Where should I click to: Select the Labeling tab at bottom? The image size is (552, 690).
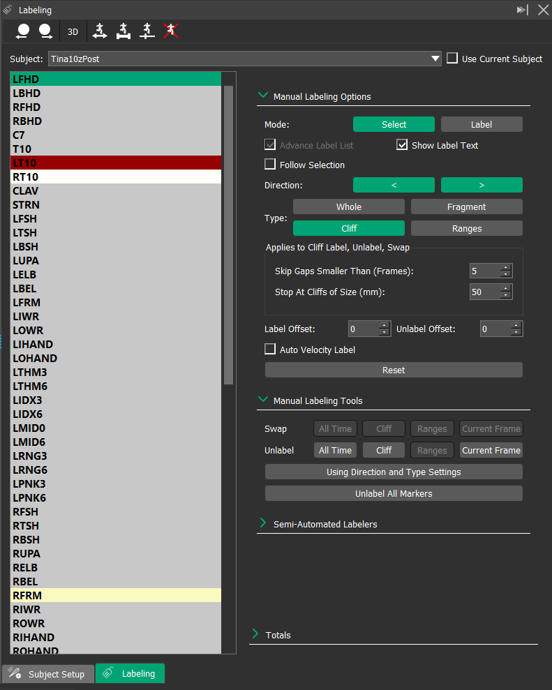click(130, 673)
